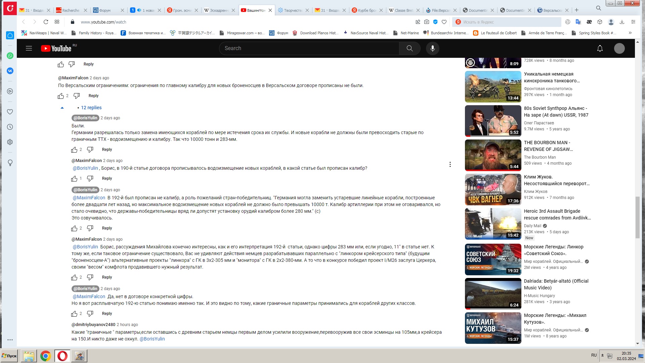This screenshot has width=645, height=363.
Task: Open Opera easy setup menu icon
Action: [633, 22]
